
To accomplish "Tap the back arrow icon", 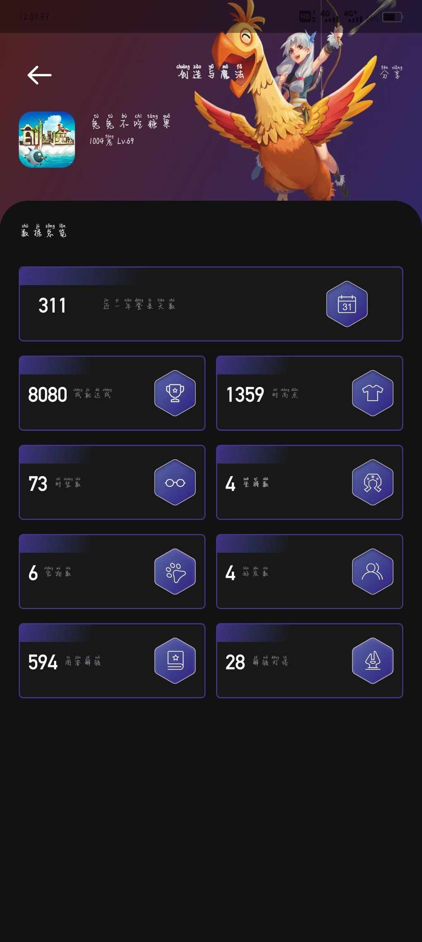I will (x=39, y=75).
